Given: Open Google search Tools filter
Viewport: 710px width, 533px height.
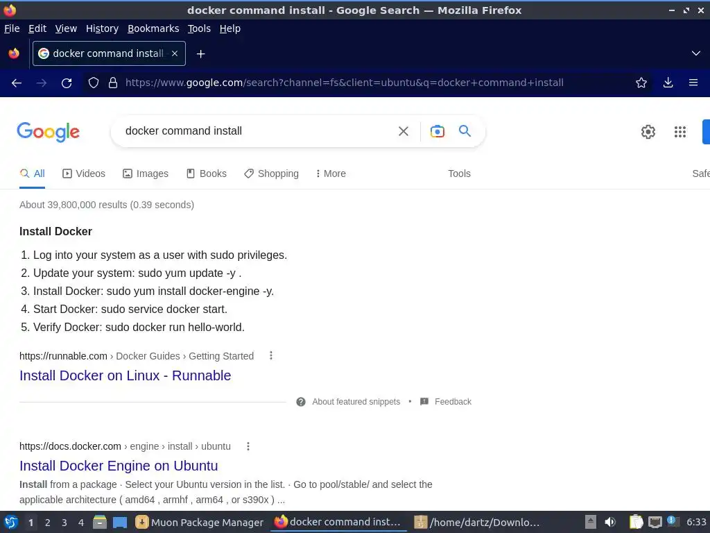Looking at the screenshot, I should click(x=459, y=174).
